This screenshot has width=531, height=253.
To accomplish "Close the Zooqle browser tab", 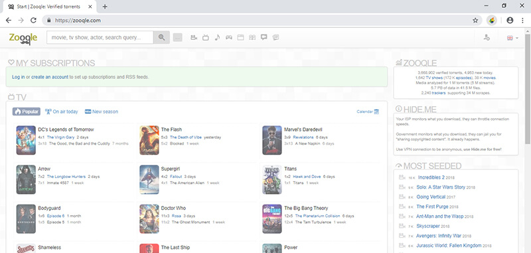I will [x=91, y=7].
